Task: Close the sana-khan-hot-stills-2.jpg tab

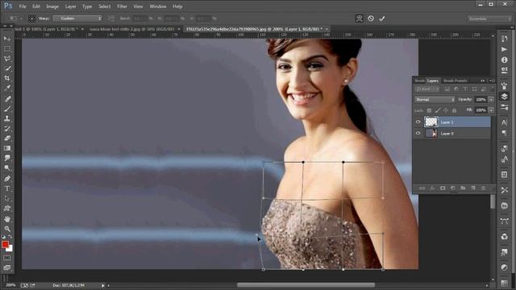Action: (x=179, y=29)
